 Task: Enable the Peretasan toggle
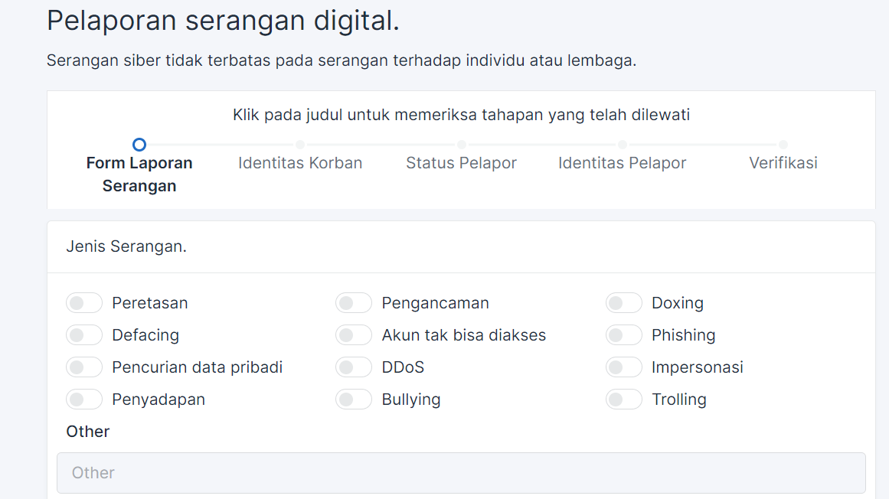pos(84,303)
